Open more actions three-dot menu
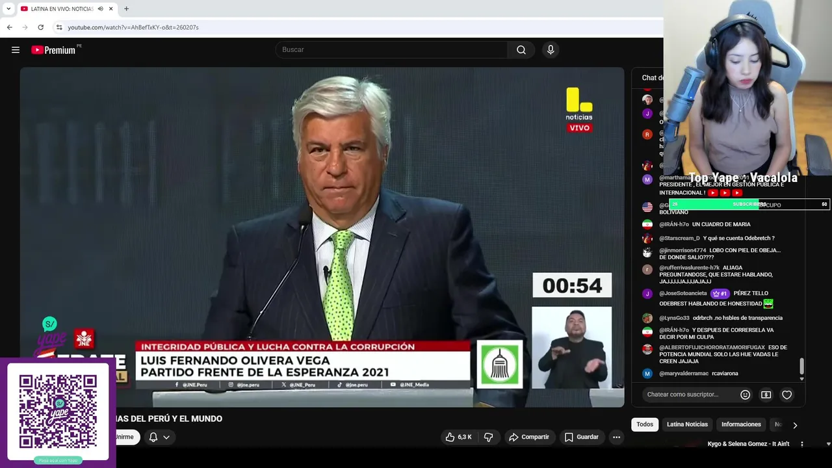Image resolution: width=832 pixels, height=468 pixels. click(x=616, y=437)
